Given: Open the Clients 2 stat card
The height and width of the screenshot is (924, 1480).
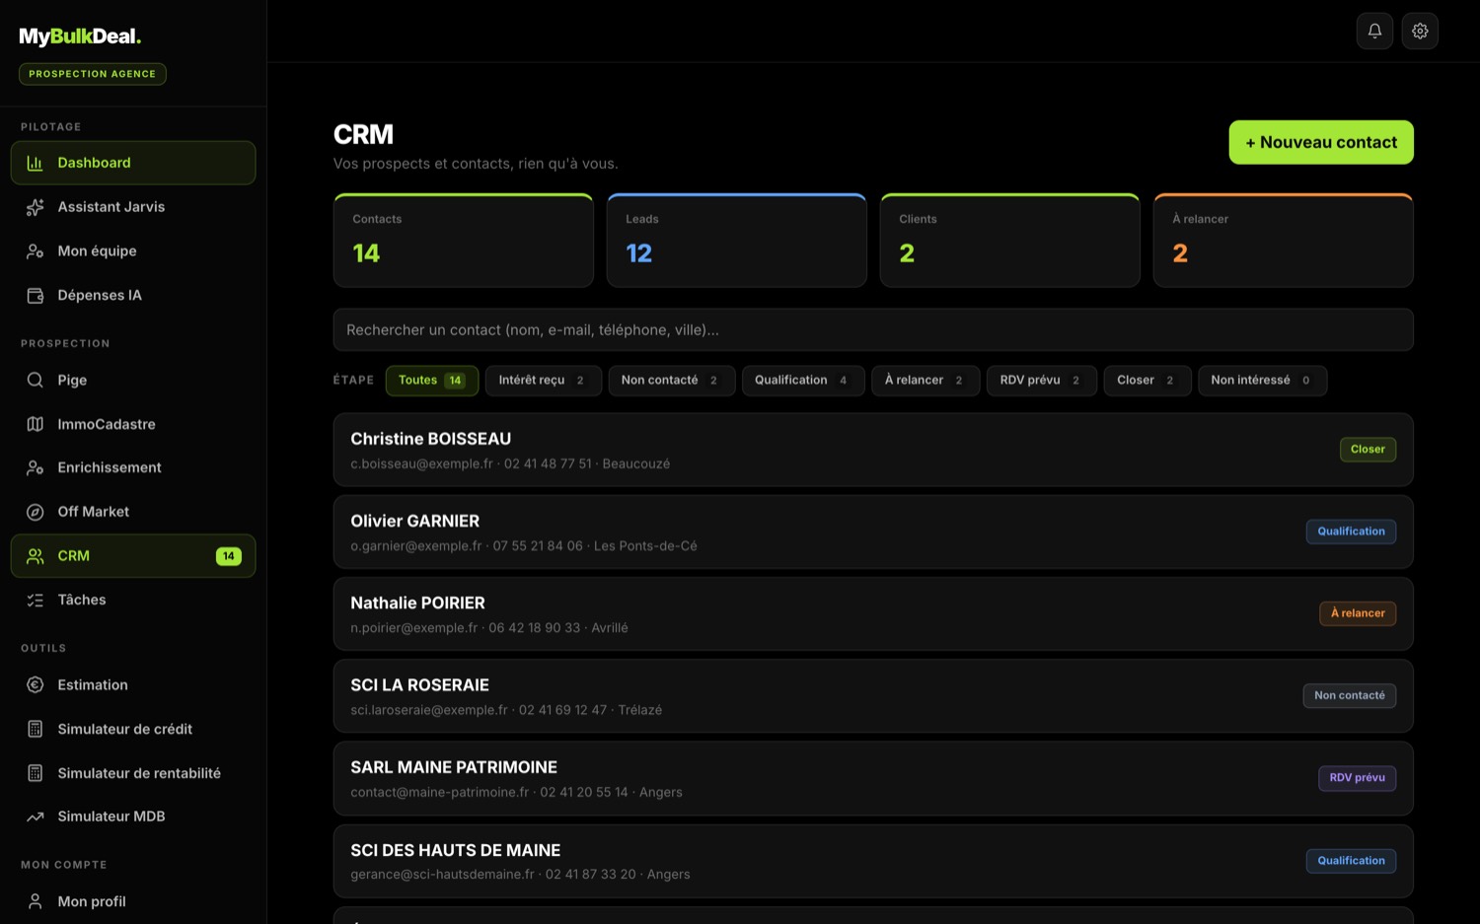Looking at the screenshot, I should 1010,241.
